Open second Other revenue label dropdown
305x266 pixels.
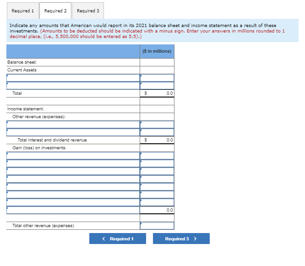coord(73,132)
